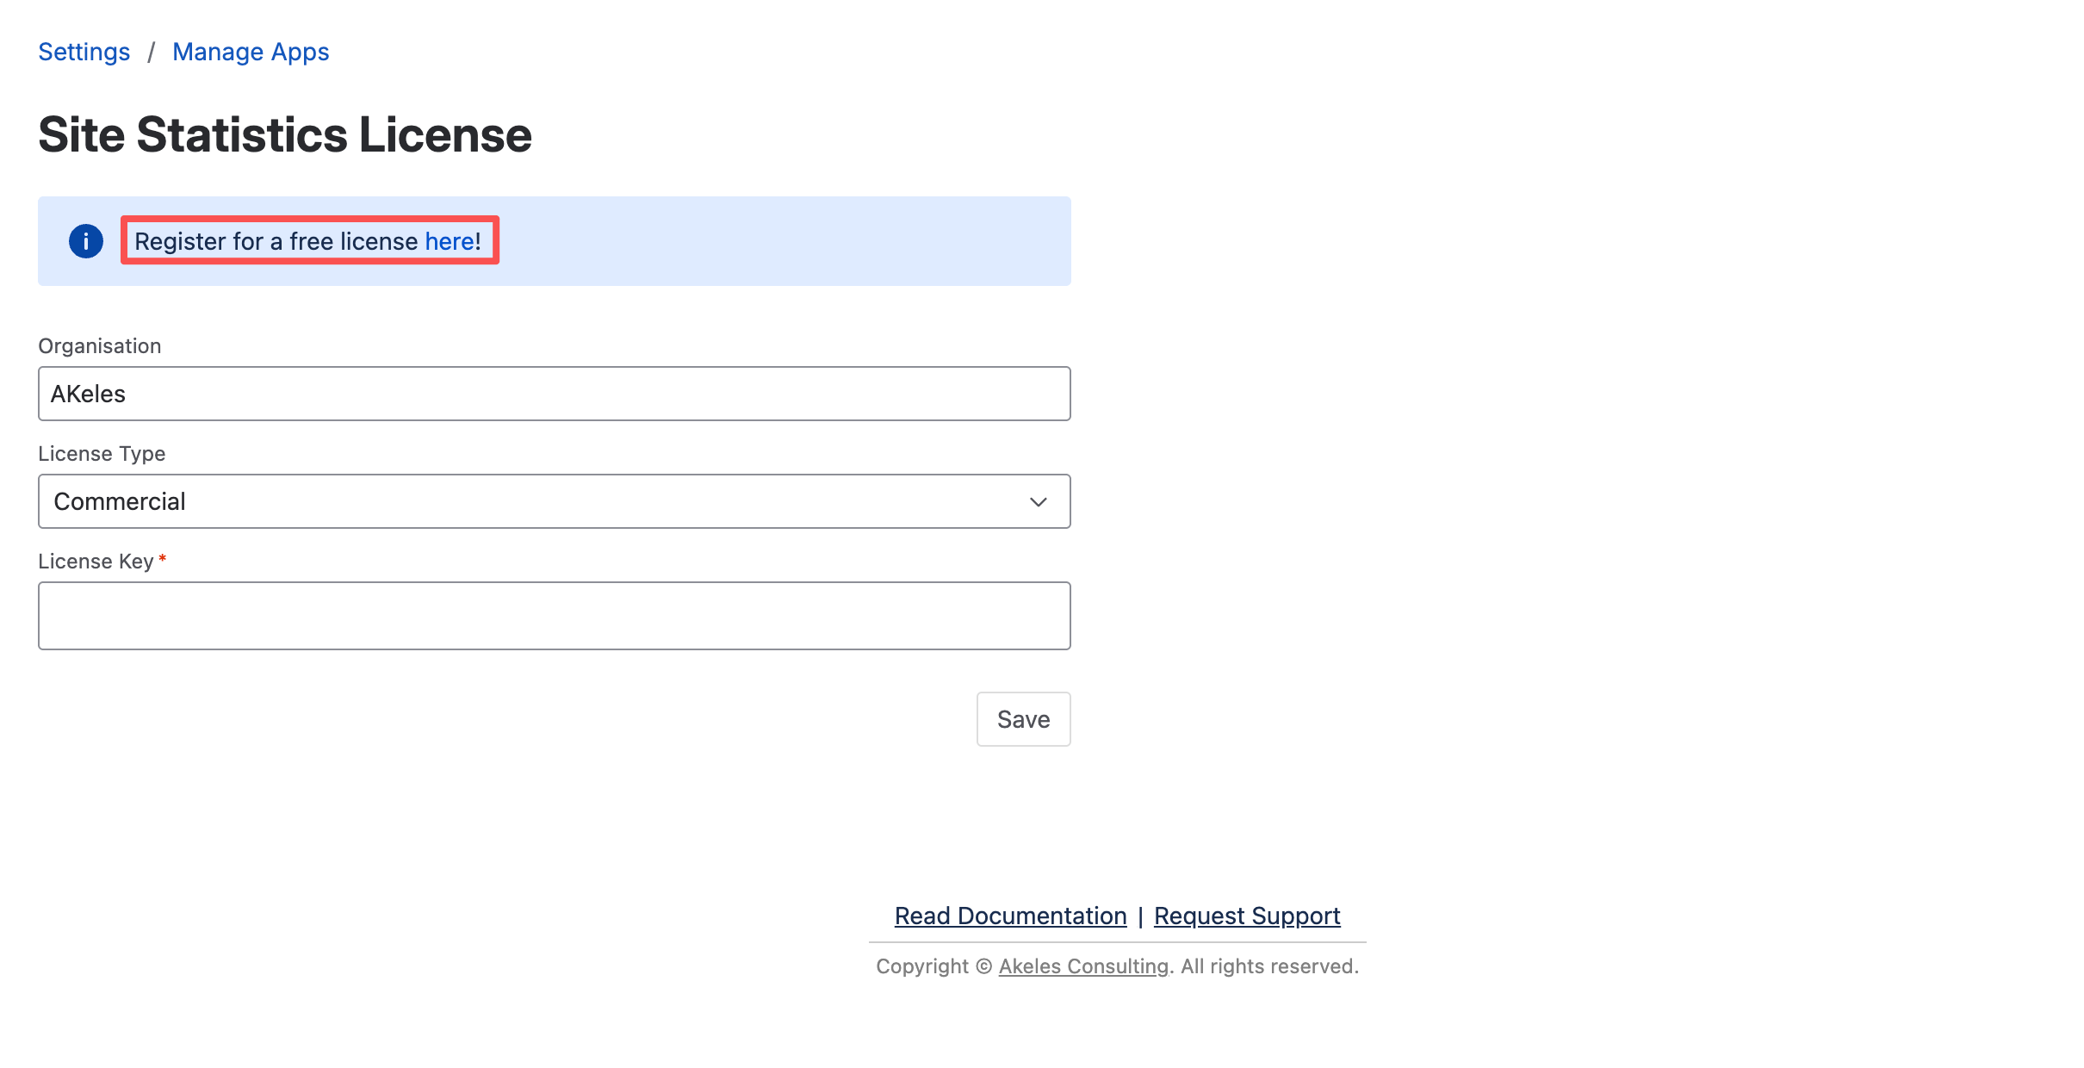Image resolution: width=2084 pixels, height=1068 pixels.
Task: Click the 'here' link to register
Action: pos(449,241)
